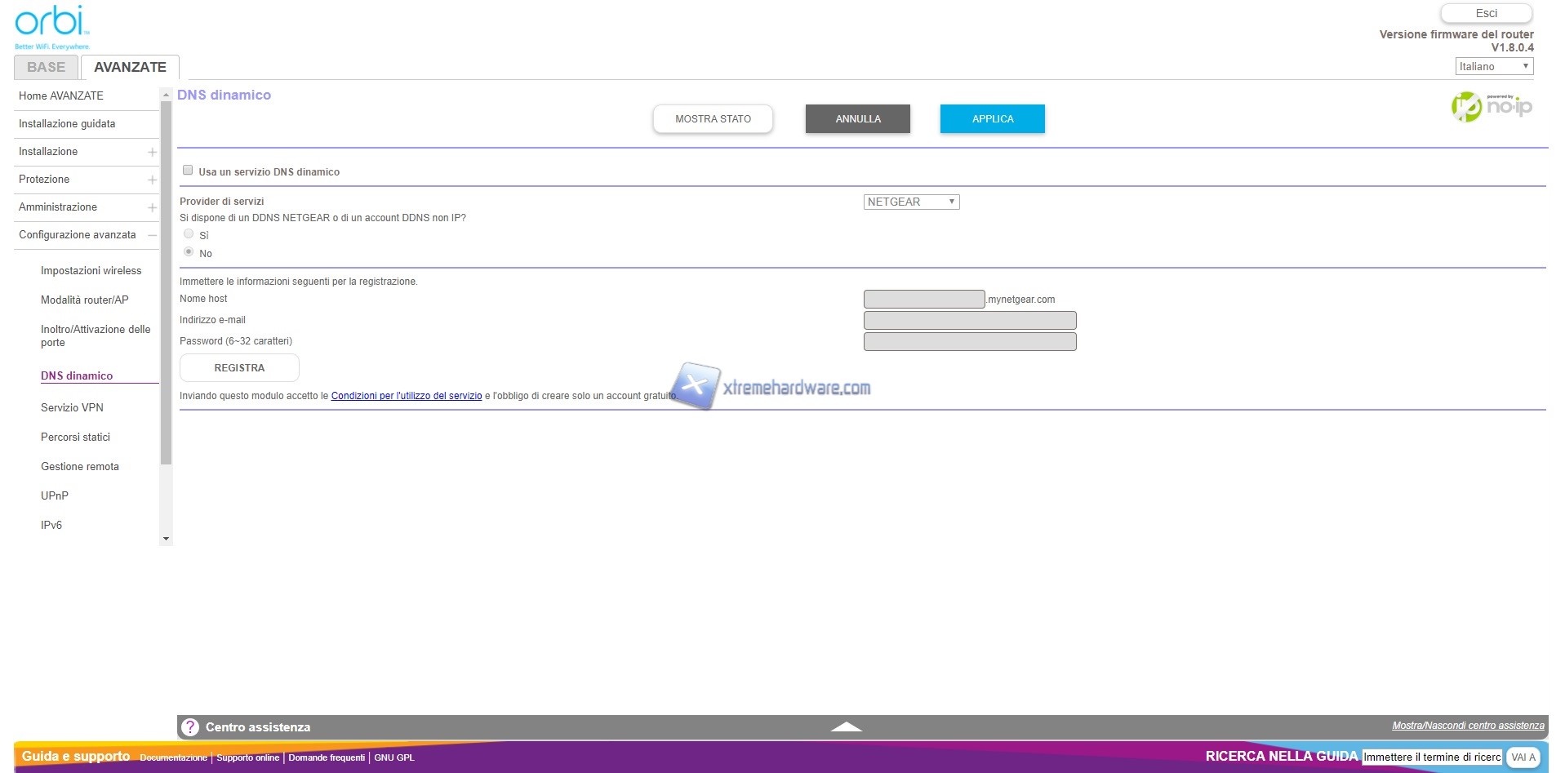Select the No radio button

coord(189,252)
